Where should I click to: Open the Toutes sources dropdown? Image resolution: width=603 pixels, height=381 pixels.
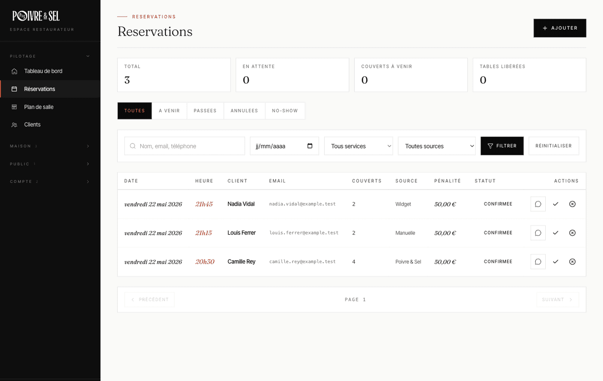[x=437, y=146]
